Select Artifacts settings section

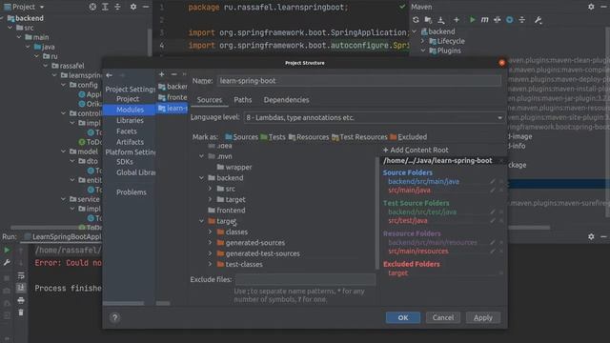tap(130, 142)
